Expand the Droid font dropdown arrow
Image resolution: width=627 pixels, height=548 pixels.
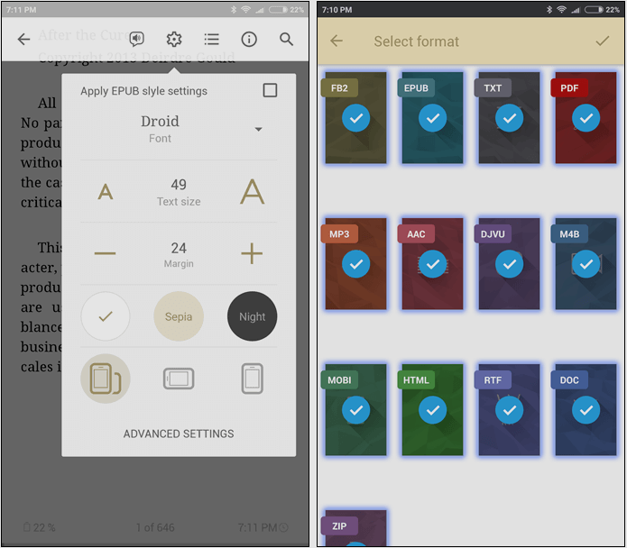coord(259,129)
